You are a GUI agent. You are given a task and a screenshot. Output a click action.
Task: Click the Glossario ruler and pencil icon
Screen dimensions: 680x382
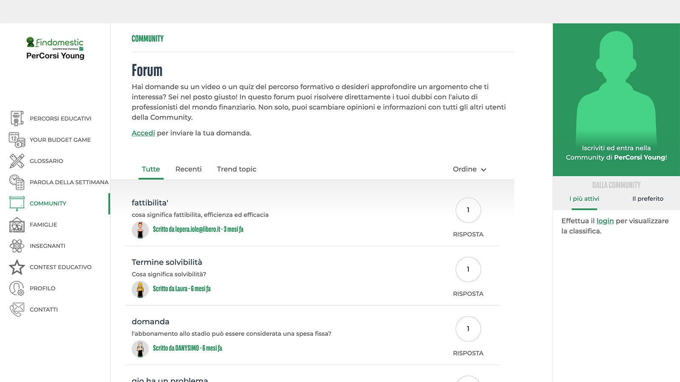pyautogui.click(x=17, y=161)
